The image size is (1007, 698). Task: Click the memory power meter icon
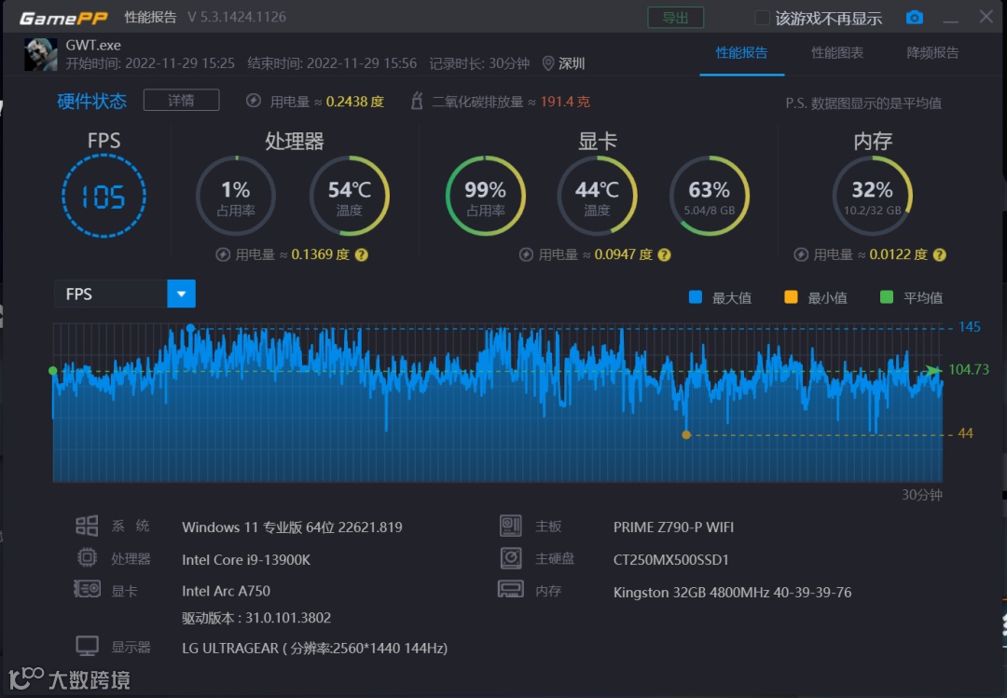[x=801, y=255]
